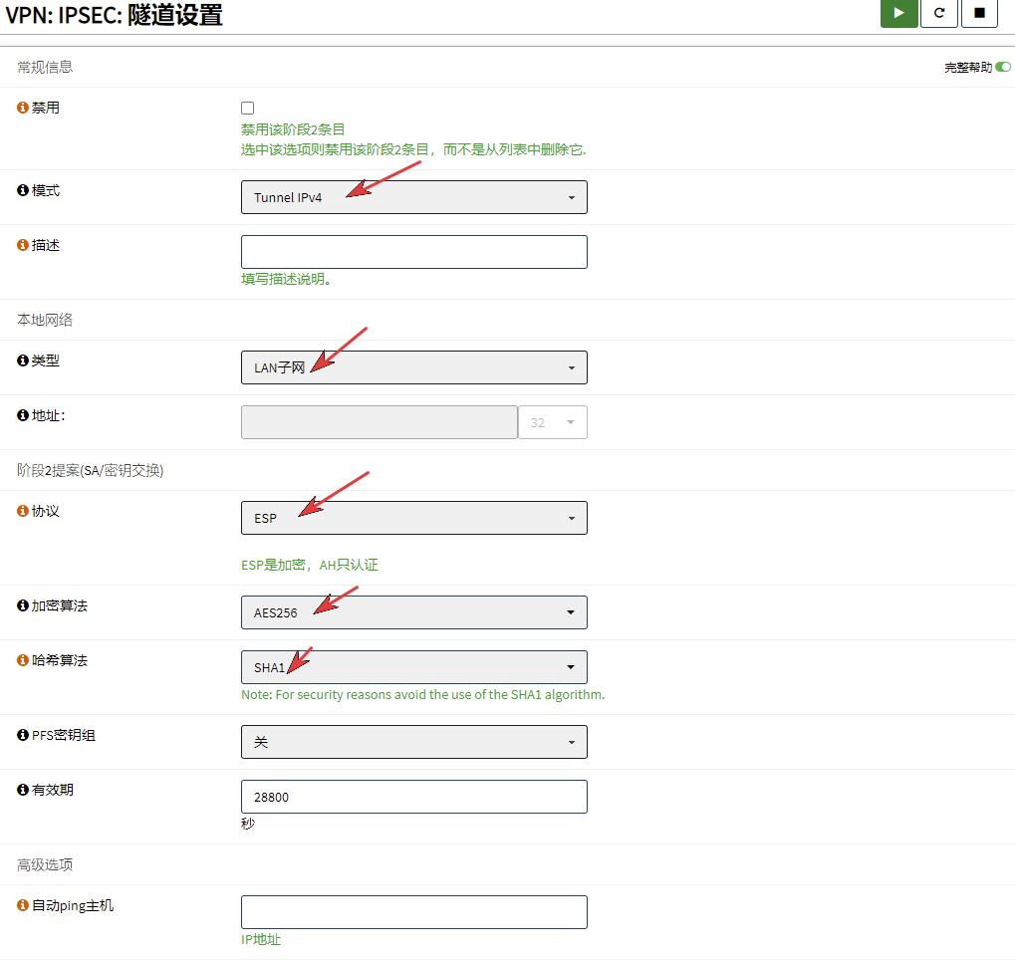Click the restart service icon
This screenshot has height=960, width=1015.
point(939,13)
